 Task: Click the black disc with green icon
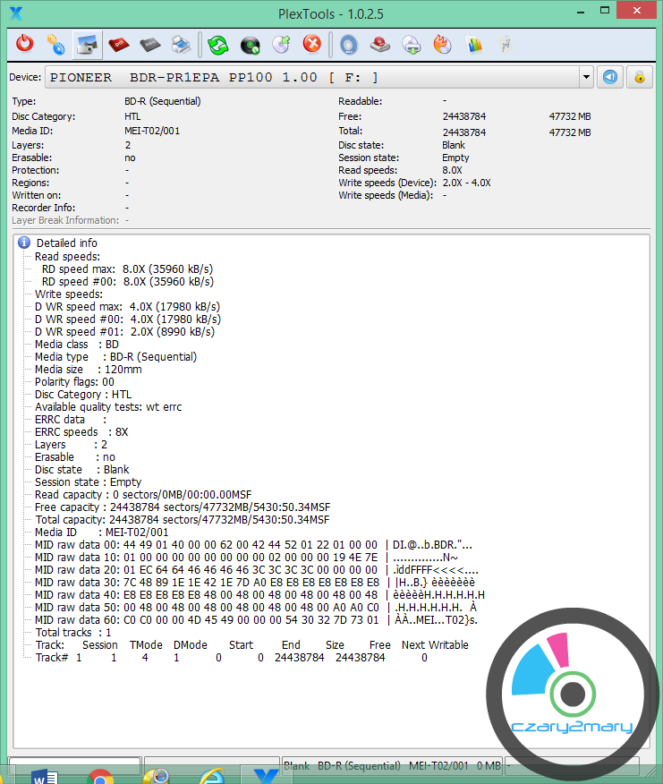point(250,43)
